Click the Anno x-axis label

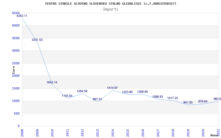coord(214,135)
